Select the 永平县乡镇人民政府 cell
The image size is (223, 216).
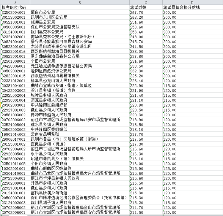point(80,154)
